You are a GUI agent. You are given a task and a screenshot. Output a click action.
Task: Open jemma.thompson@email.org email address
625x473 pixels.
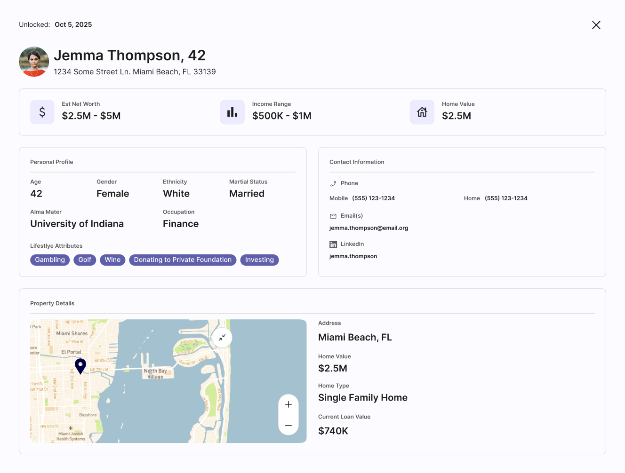click(x=369, y=228)
